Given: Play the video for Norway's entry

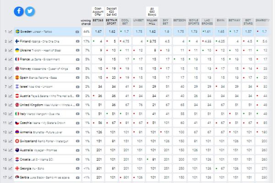Looking at the screenshot, I should [77, 69].
